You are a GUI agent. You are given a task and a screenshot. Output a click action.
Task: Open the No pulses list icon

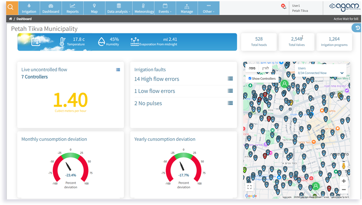tap(230, 103)
